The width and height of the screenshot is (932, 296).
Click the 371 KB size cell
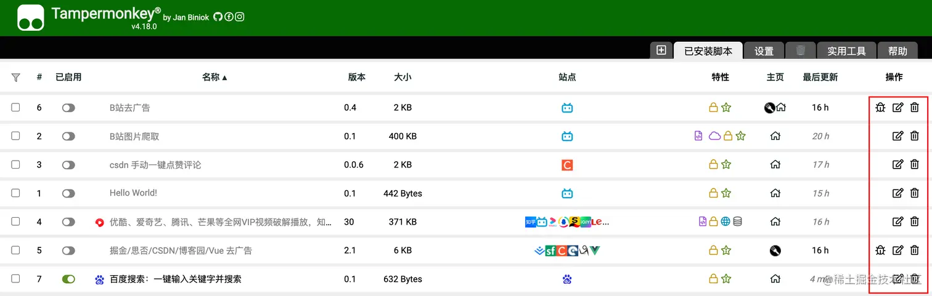[403, 222]
